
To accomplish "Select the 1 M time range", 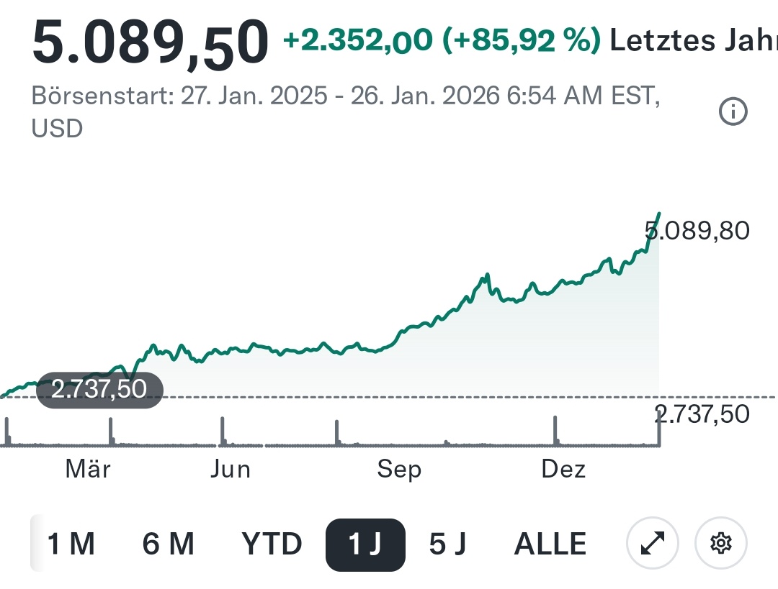I will 71,544.
